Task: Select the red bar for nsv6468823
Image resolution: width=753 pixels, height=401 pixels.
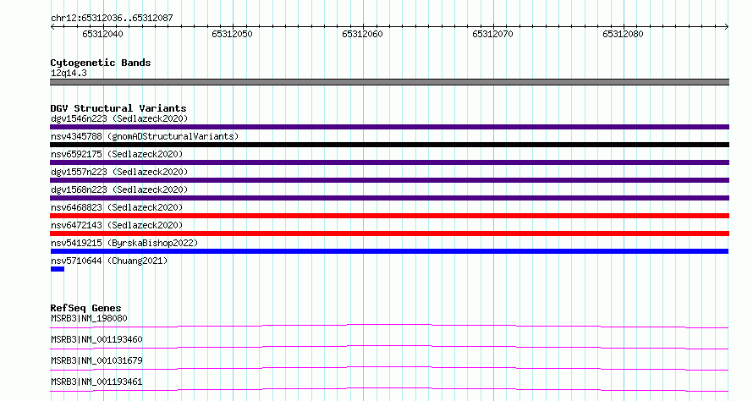Action: tap(389, 216)
